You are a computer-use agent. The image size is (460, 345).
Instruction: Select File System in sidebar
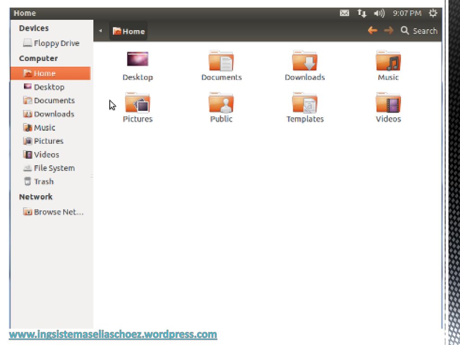[49, 168]
